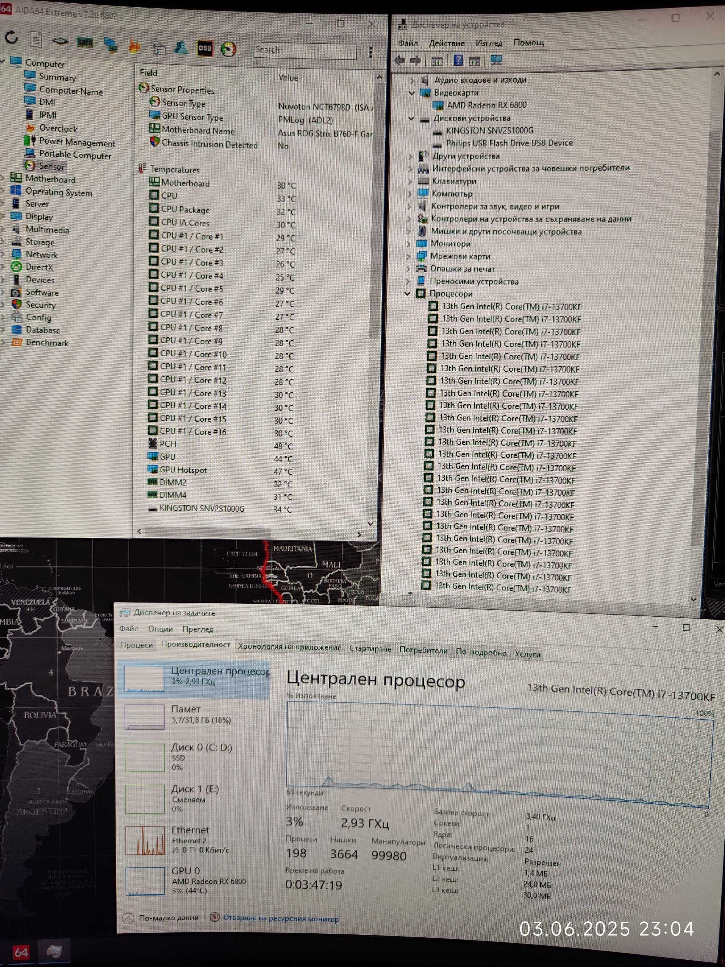Click AIDA64 vertical scrollbar down arrow
Image resolution: width=725 pixels, height=967 pixels.
click(370, 523)
